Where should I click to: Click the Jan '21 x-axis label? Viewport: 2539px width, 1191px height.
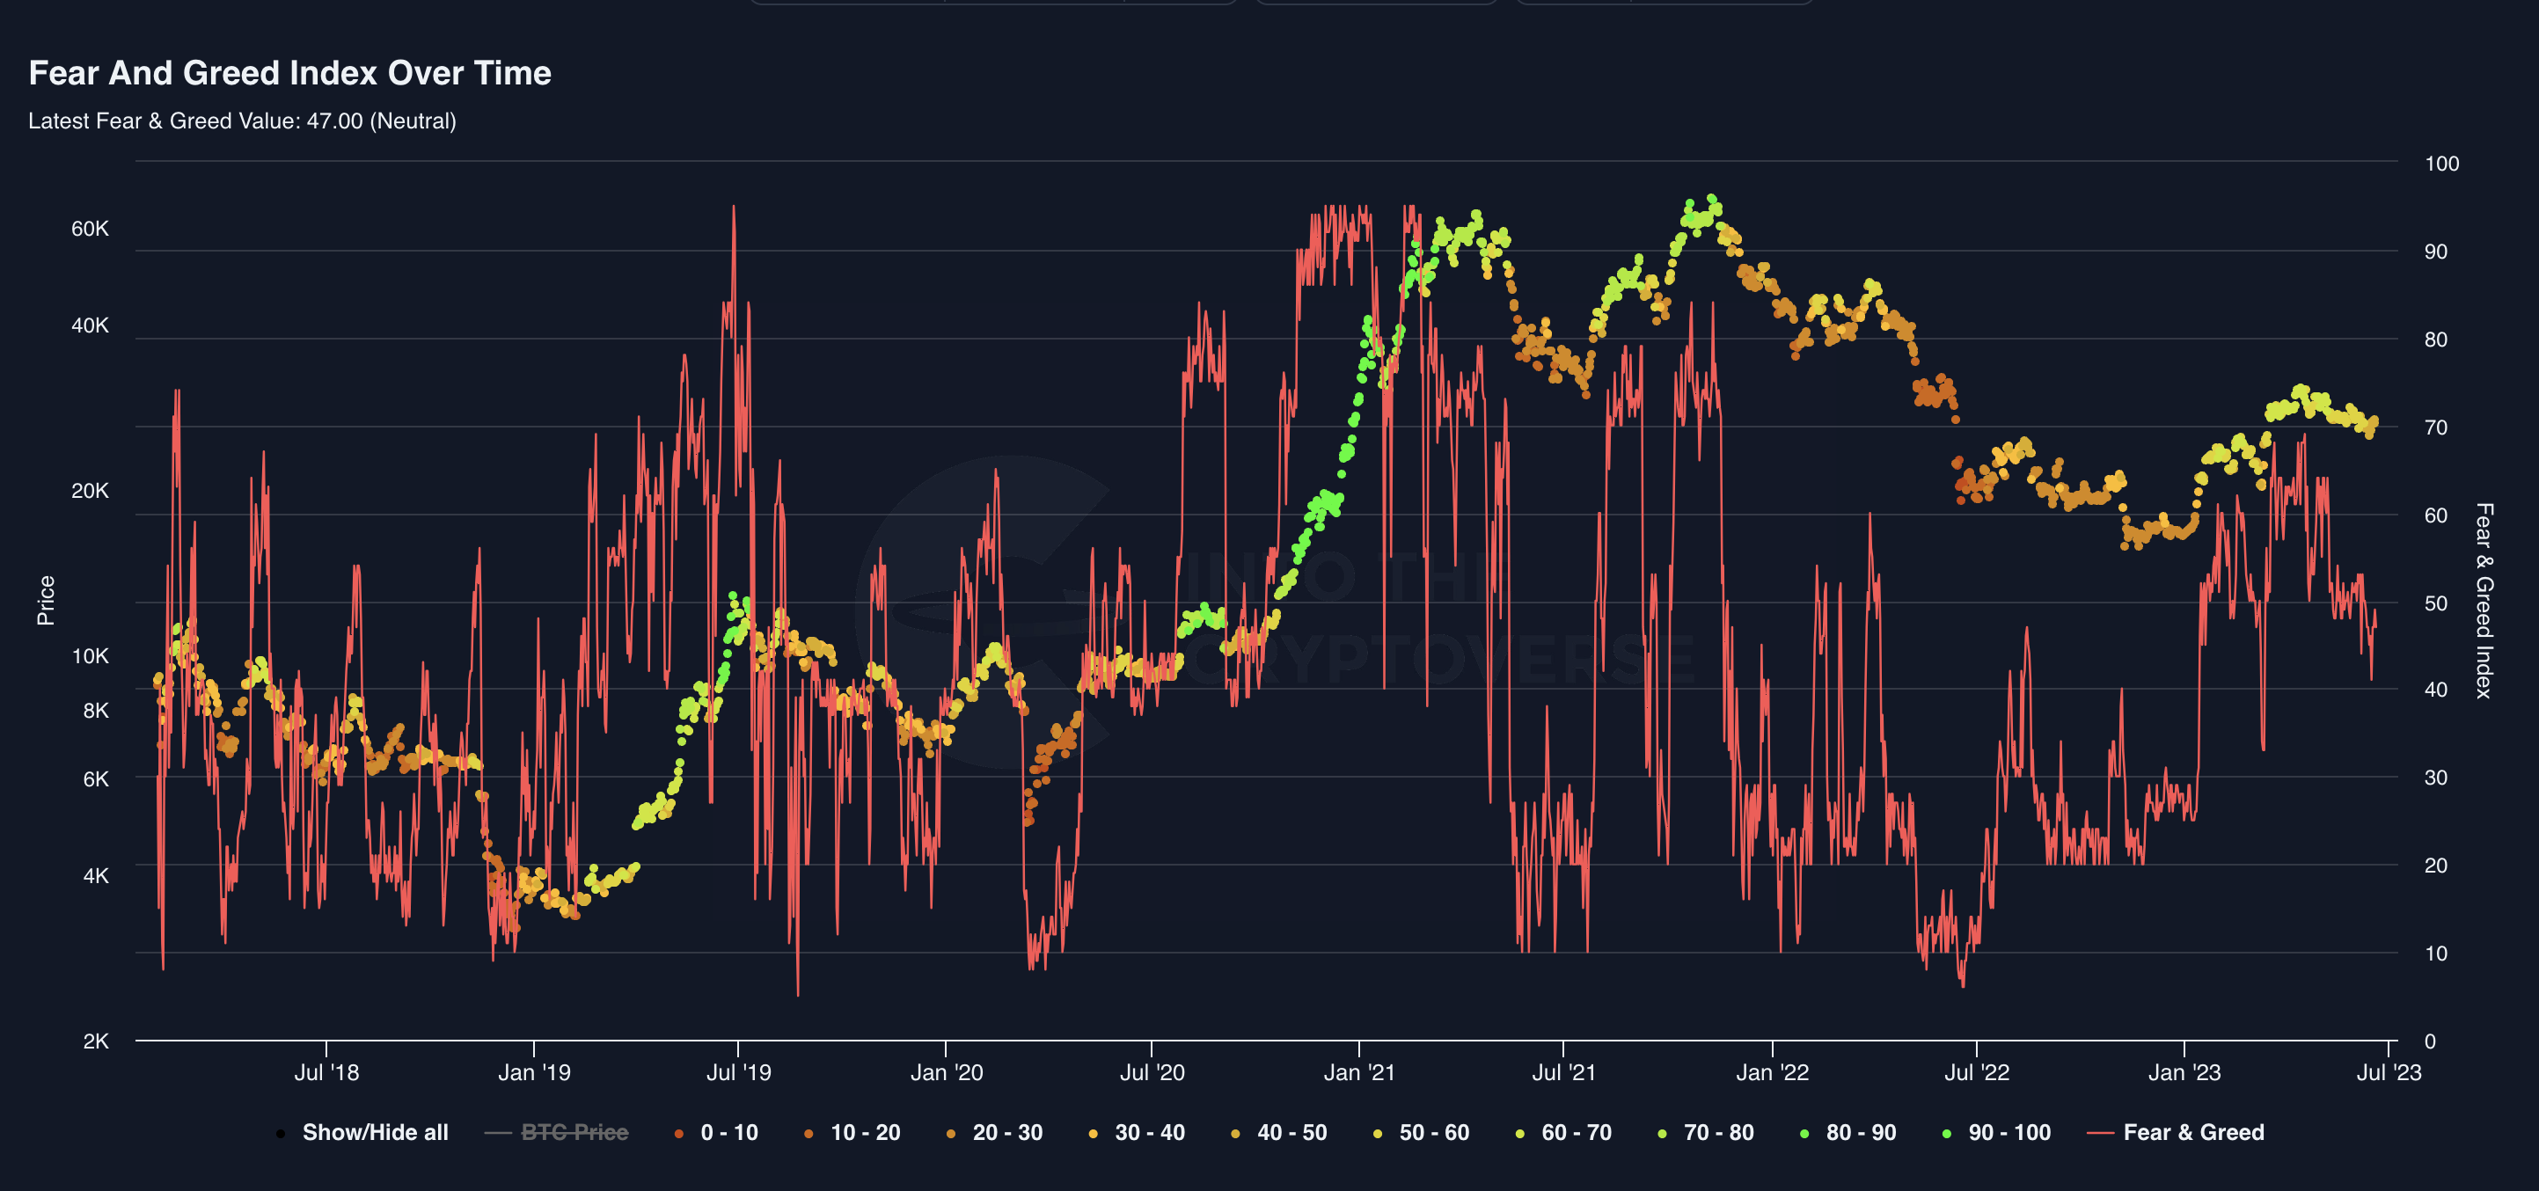[1358, 1073]
